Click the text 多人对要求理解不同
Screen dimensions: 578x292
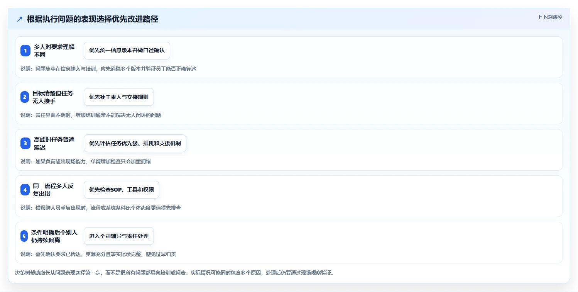[x=54, y=51]
